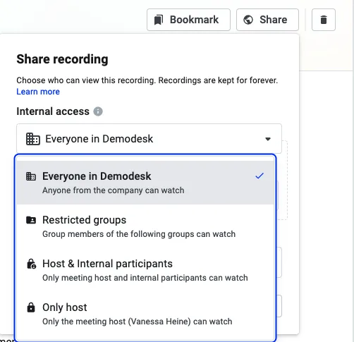Click 'Anyone from the company can watch' text
This screenshot has height=342, width=354.
(x=114, y=190)
